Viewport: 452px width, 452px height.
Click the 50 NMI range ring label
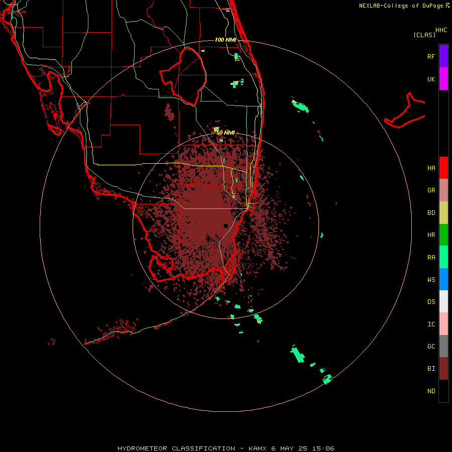pos(225,133)
